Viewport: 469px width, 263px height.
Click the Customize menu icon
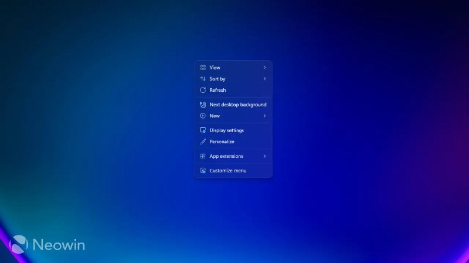[203, 171]
